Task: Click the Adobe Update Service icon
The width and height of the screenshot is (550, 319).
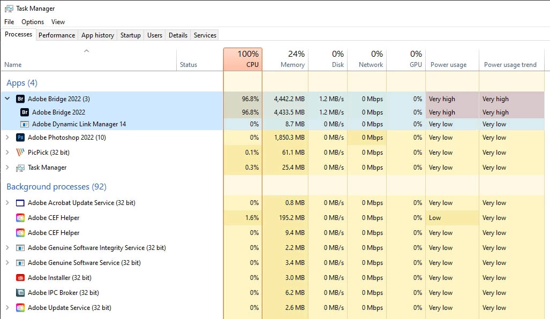Action: 20,308
